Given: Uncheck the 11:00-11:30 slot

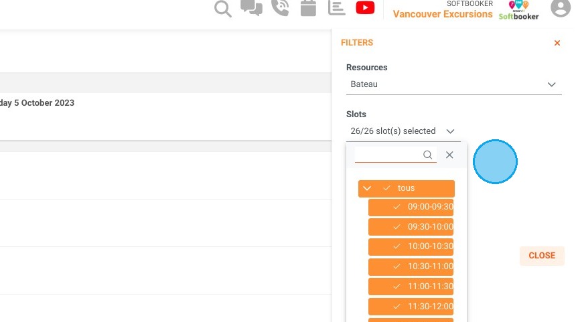Looking at the screenshot, I should coord(411,287).
